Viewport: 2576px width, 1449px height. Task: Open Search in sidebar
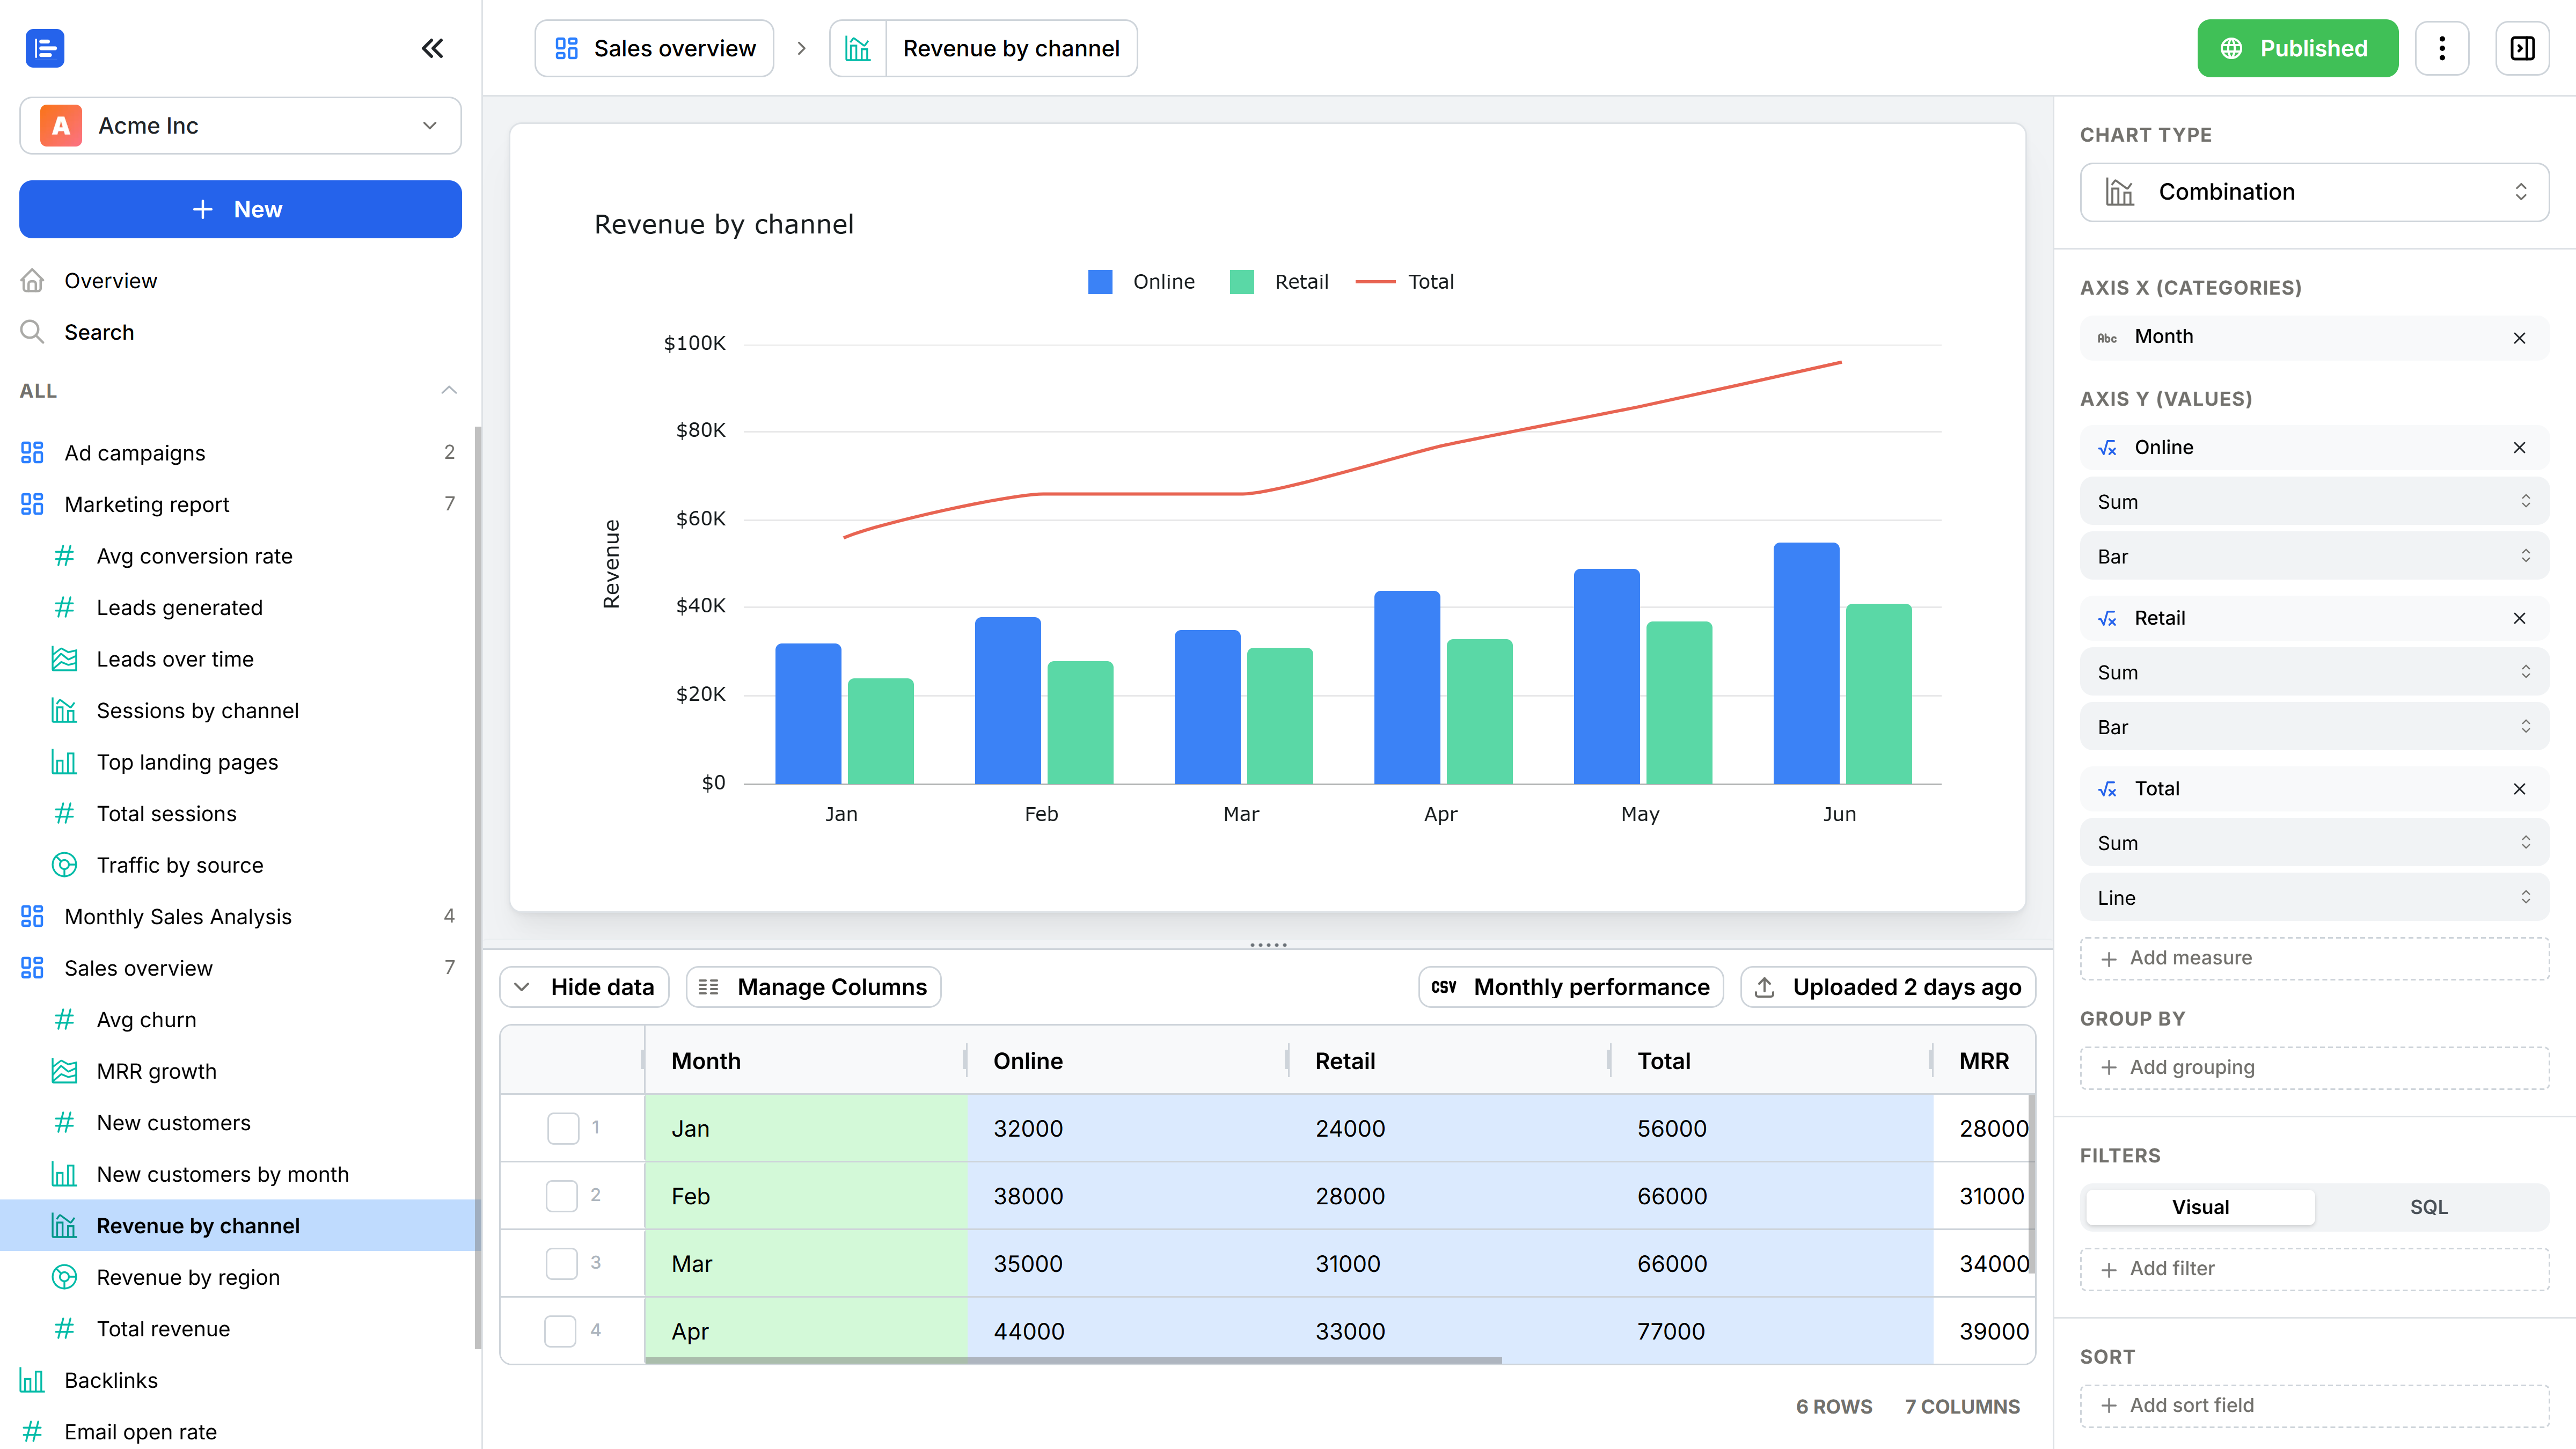coord(240,332)
